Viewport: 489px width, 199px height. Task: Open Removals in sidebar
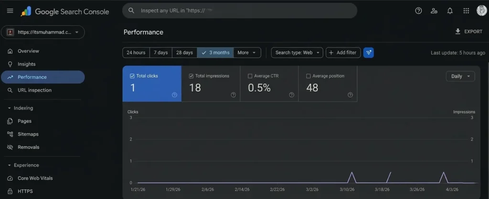tap(43, 147)
